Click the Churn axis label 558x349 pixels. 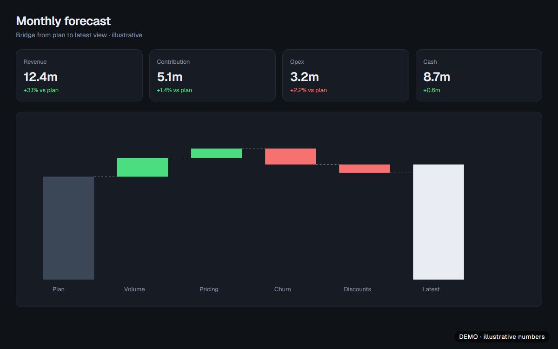click(x=283, y=289)
